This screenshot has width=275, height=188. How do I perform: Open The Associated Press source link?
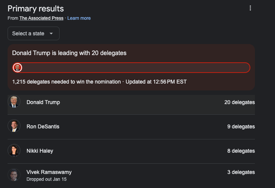41,18
